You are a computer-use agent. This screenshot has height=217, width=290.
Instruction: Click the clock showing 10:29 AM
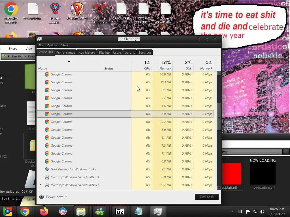tap(277, 209)
